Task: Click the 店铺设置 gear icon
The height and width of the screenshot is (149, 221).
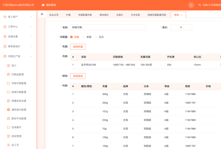Action: [x=5, y=36]
